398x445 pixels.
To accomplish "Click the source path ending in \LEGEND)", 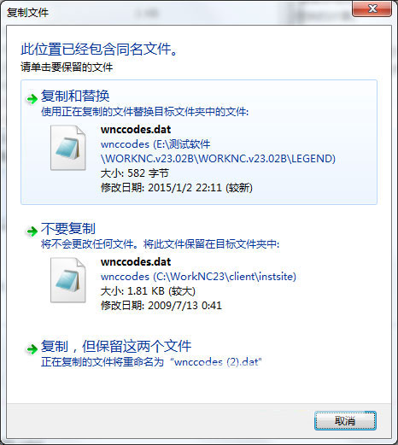I will tap(218, 151).
